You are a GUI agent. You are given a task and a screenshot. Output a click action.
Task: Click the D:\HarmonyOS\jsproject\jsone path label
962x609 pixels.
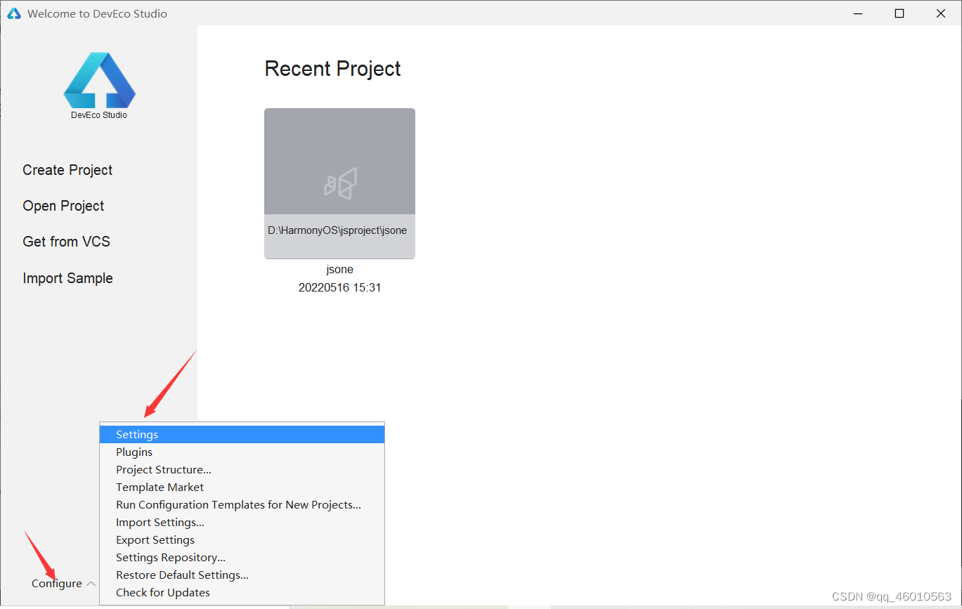pyautogui.click(x=337, y=230)
